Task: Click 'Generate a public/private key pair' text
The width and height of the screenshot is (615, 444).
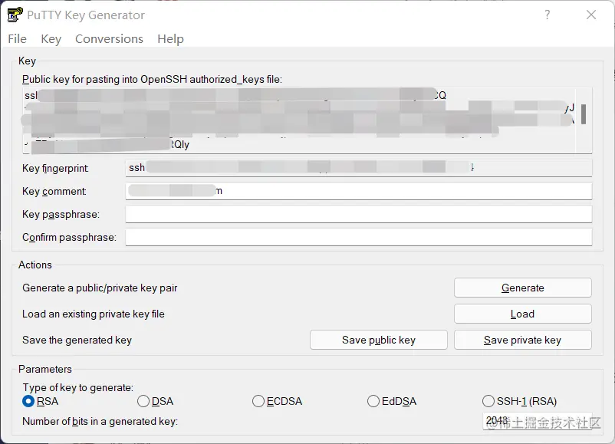Action: tap(100, 288)
